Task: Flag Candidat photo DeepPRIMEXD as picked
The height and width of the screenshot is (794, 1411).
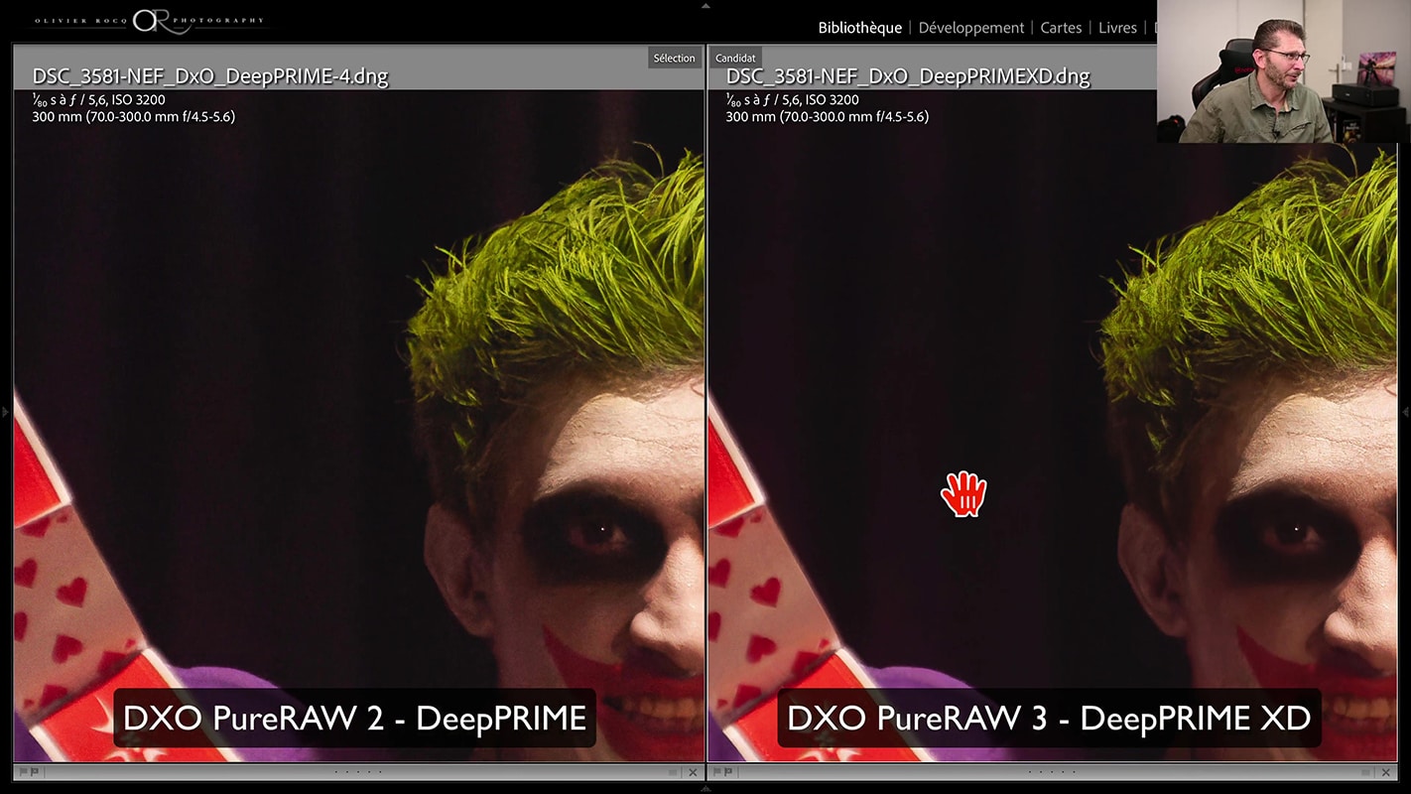Action: 717,772
